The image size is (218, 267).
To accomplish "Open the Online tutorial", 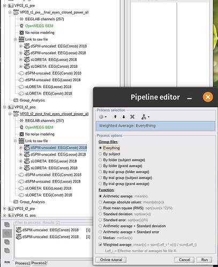I will pos(111,260).
